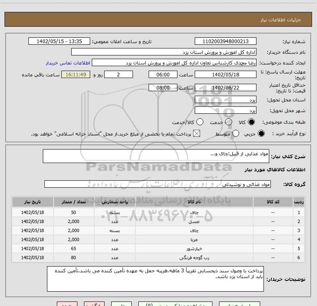Select the چای item name in row 1
This screenshot has height=306, width=317.
tap(194, 212)
